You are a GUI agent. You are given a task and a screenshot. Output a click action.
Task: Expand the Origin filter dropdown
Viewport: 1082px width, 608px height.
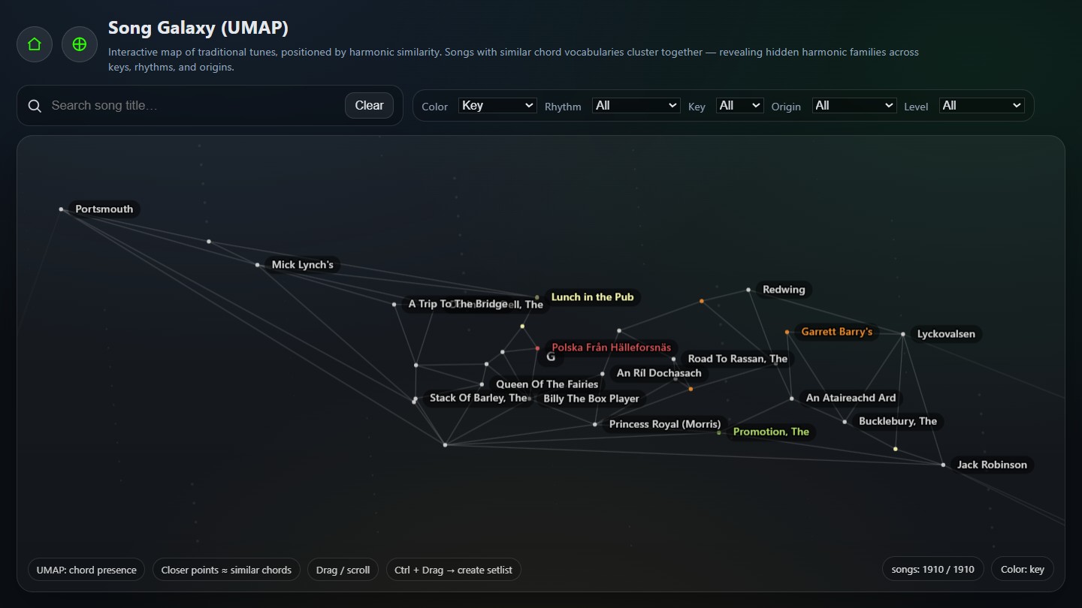[x=854, y=105]
